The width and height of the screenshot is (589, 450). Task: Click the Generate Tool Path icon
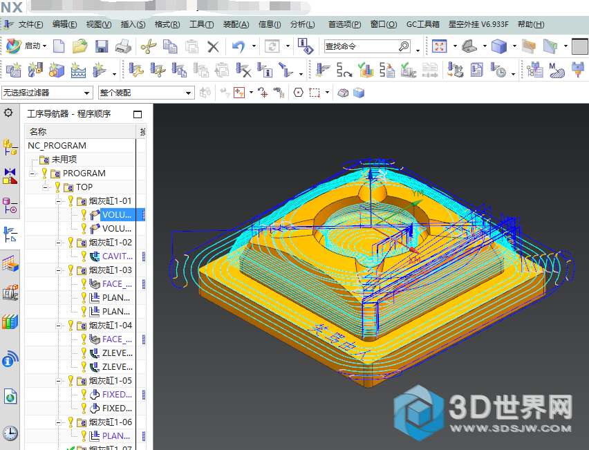(323, 70)
